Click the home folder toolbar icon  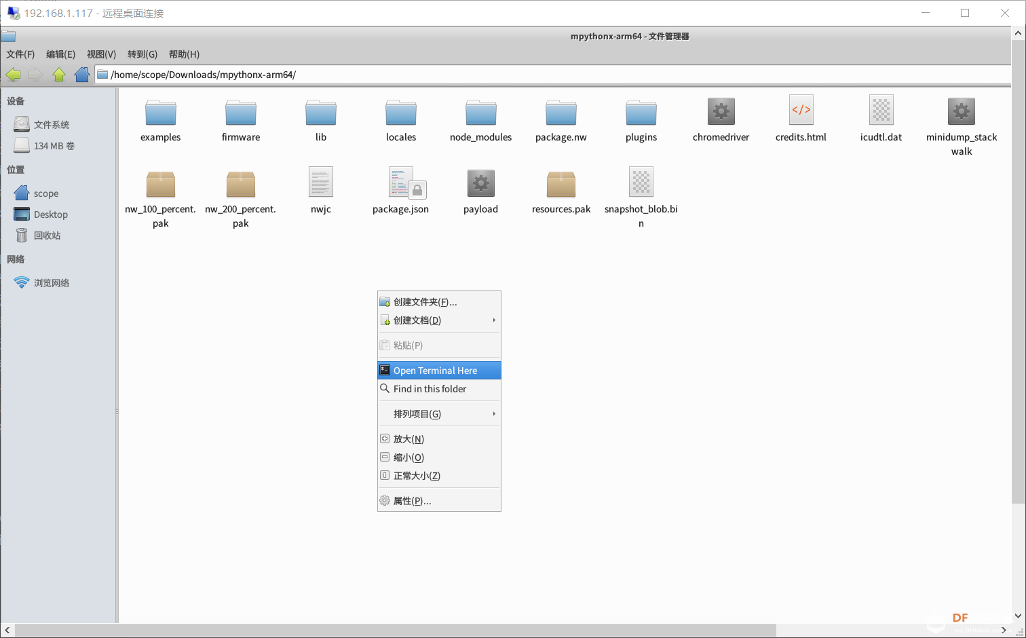click(82, 75)
